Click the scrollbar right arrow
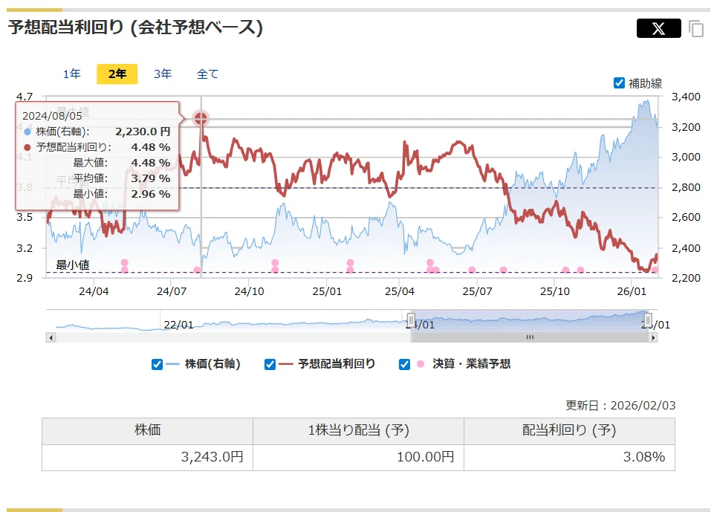Image resolution: width=714 pixels, height=512 pixels. (x=653, y=338)
